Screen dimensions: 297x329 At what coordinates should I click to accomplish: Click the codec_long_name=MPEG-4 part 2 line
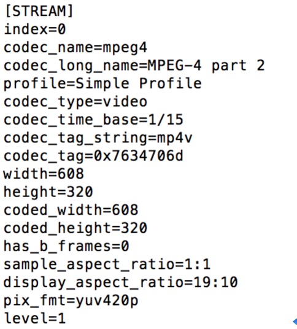[134, 66]
